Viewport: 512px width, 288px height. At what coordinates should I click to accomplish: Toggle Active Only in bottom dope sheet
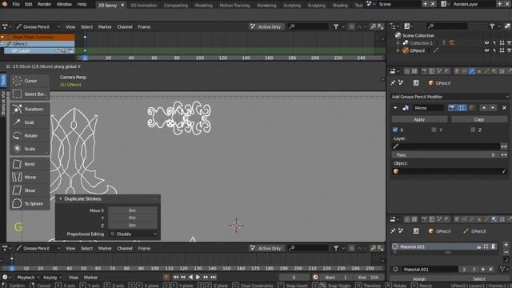266,248
